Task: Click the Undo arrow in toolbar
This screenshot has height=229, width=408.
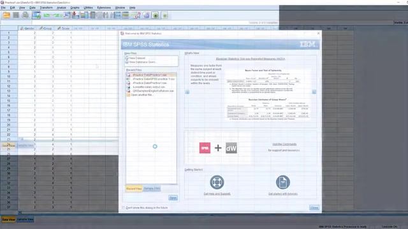Action: tap(47, 15)
